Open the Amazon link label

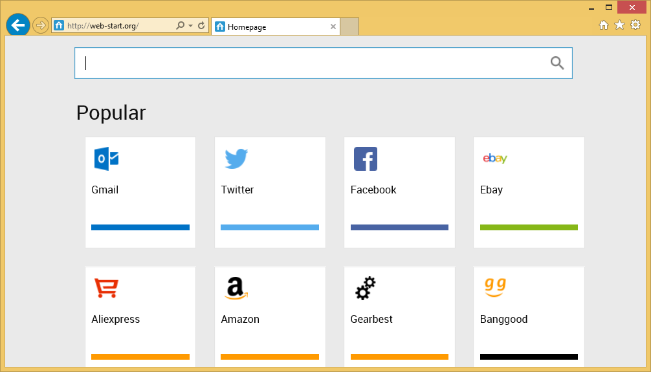click(240, 319)
